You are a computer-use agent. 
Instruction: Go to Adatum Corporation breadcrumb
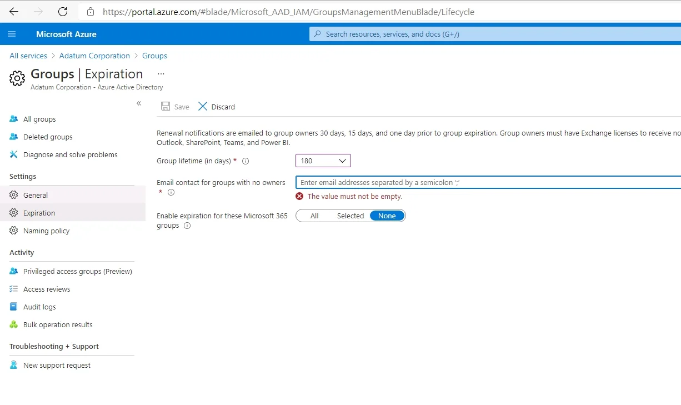[x=94, y=56]
